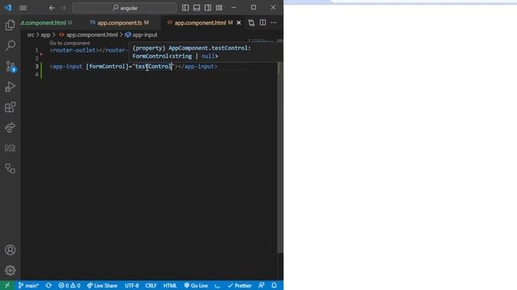
Task: Synchronize changes from status bar
Action: [48, 285]
